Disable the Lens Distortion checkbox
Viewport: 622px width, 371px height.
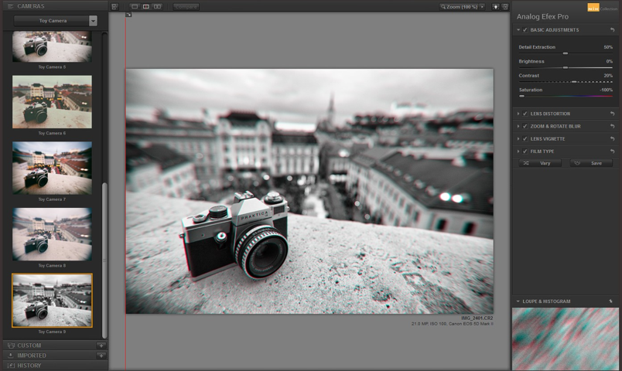[525, 114]
